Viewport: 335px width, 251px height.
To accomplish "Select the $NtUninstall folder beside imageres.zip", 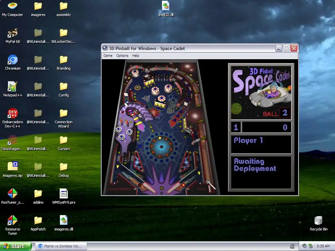I will pos(38,170).
